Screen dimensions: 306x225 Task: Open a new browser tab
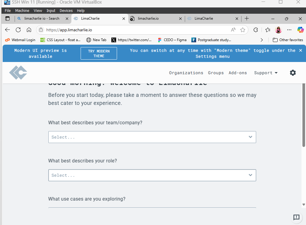[247, 18]
